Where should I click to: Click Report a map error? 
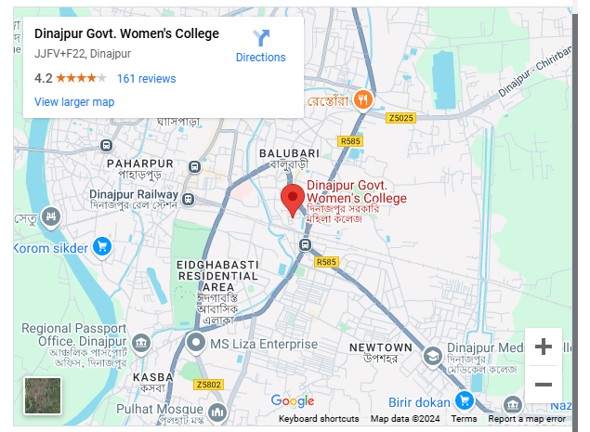point(527,419)
